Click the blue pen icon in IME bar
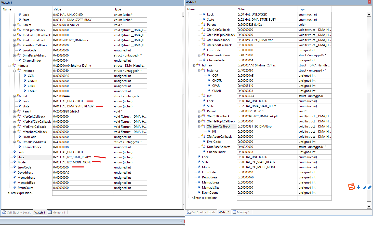Viewport: 373px width, 226px height. coord(370,187)
